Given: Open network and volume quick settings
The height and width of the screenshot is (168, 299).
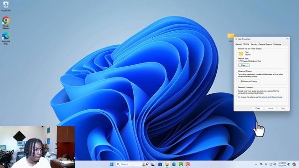Looking at the screenshot, I should click(273, 164).
